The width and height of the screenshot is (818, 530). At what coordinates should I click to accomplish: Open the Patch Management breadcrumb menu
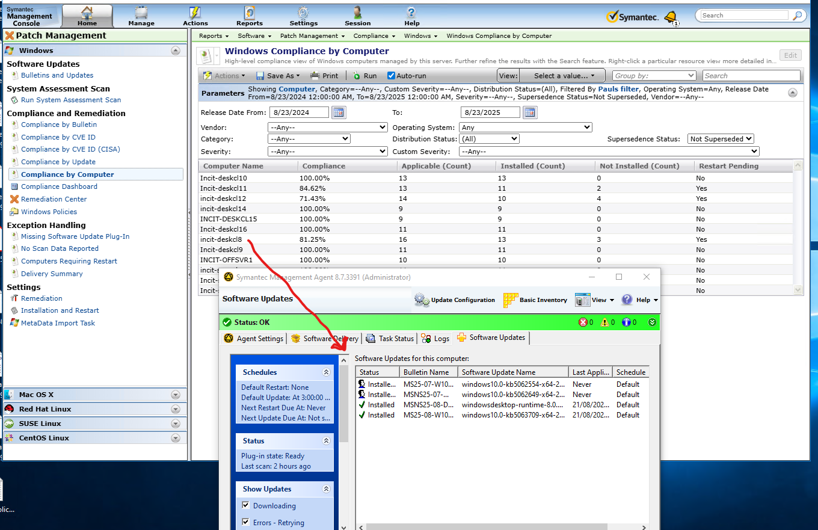point(312,36)
